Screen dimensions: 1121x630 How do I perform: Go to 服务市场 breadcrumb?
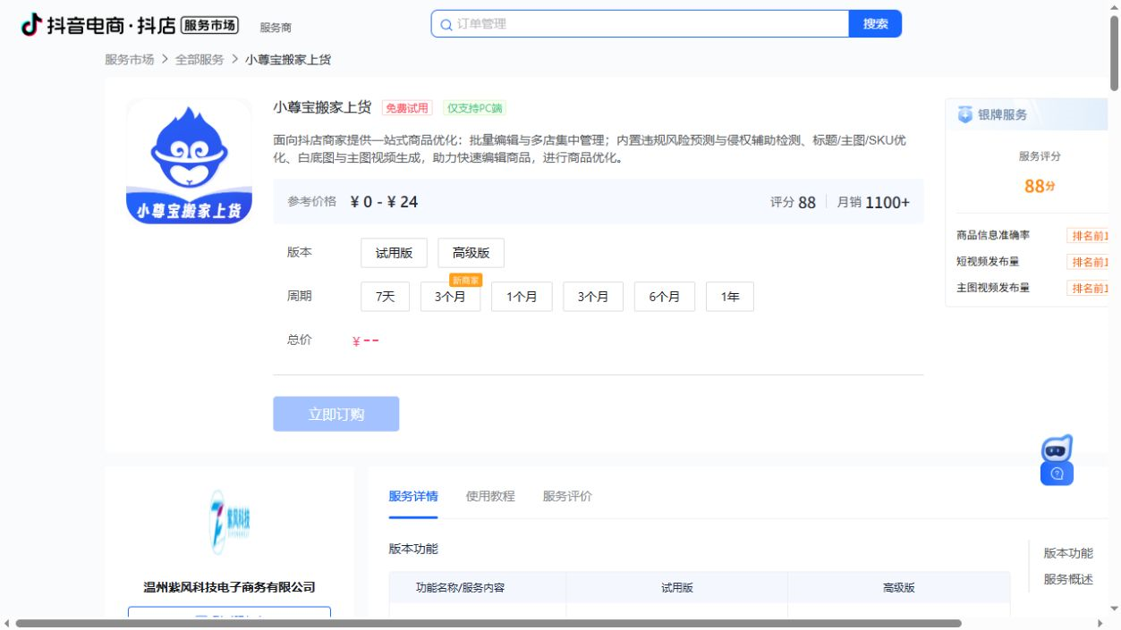(x=129, y=59)
